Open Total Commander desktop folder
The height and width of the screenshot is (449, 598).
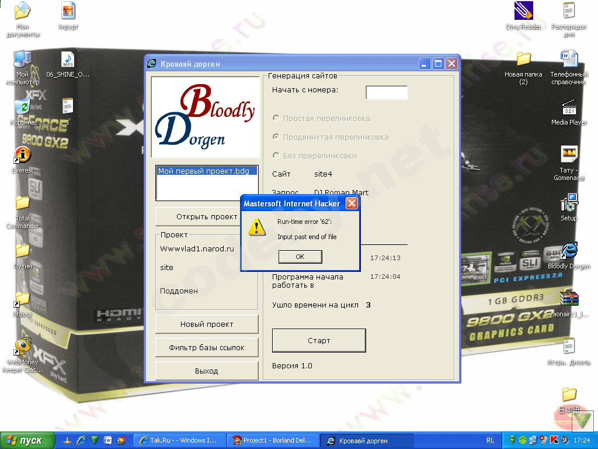click(x=23, y=212)
